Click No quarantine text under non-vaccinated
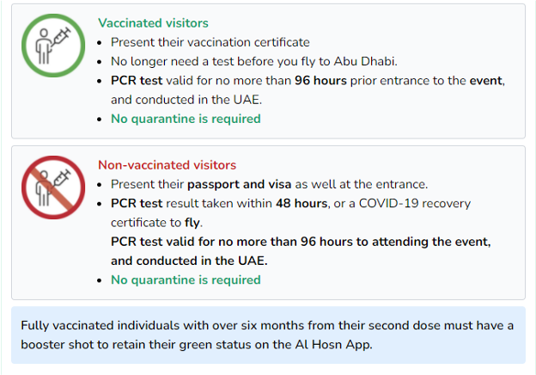This screenshot has height=375, width=536. 186,280
